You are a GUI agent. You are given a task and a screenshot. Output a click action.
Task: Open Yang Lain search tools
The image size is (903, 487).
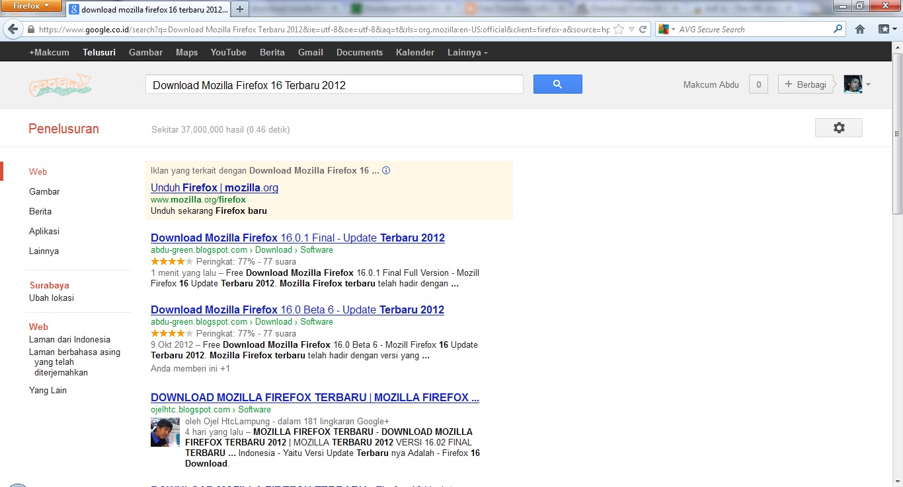click(48, 390)
